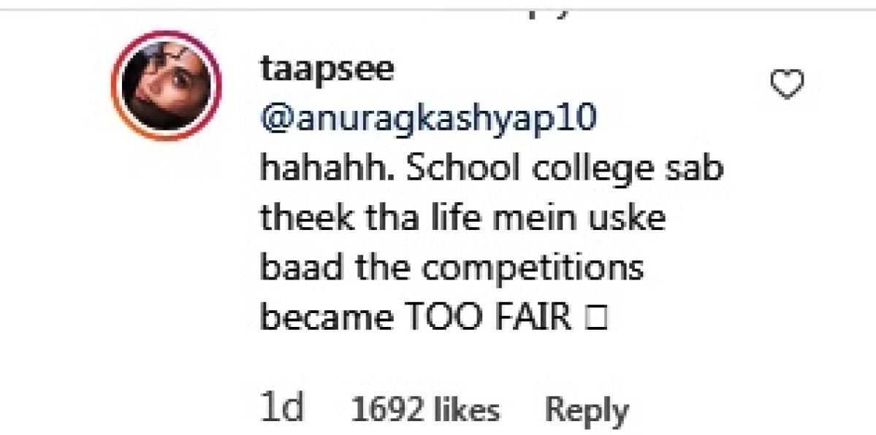Click the heart outline beside the comment
Viewport: 876px width, 435px height.
pyautogui.click(x=785, y=84)
